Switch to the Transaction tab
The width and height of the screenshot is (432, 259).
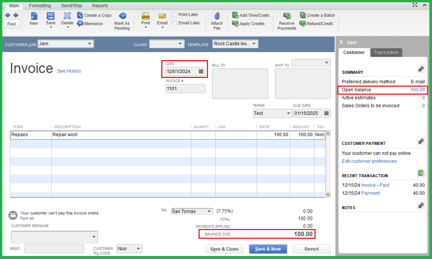tap(386, 52)
